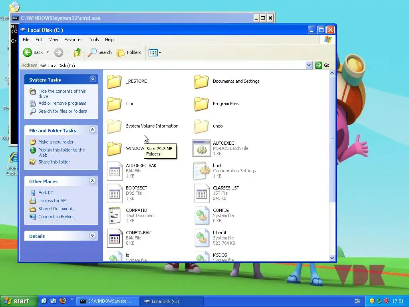
Task: Click the green Back arrow icon
Action: tap(28, 52)
